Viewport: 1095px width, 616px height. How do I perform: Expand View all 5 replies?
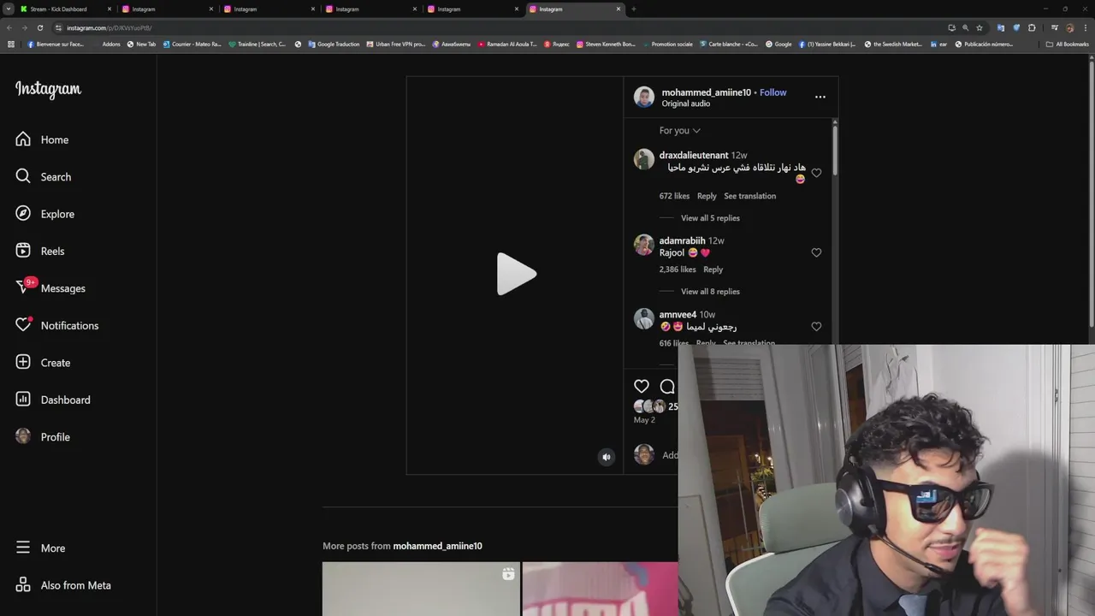710,218
